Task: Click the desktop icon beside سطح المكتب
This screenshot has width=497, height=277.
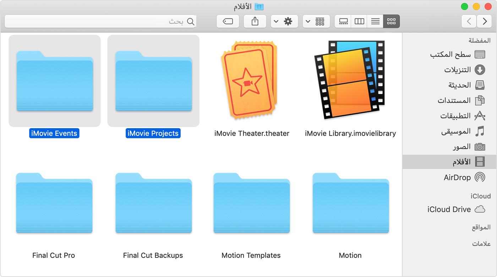Action: [x=480, y=55]
